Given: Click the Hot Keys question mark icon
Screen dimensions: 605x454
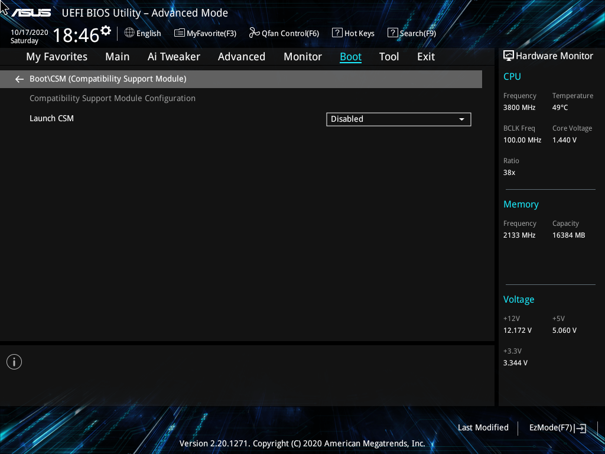Looking at the screenshot, I should tap(337, 33).
